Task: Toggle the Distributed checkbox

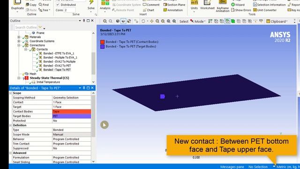Action: pos(58,5)
